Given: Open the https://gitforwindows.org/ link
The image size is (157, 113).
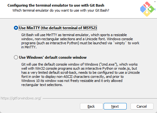Looking at the screenshot, I should point(21,98).
